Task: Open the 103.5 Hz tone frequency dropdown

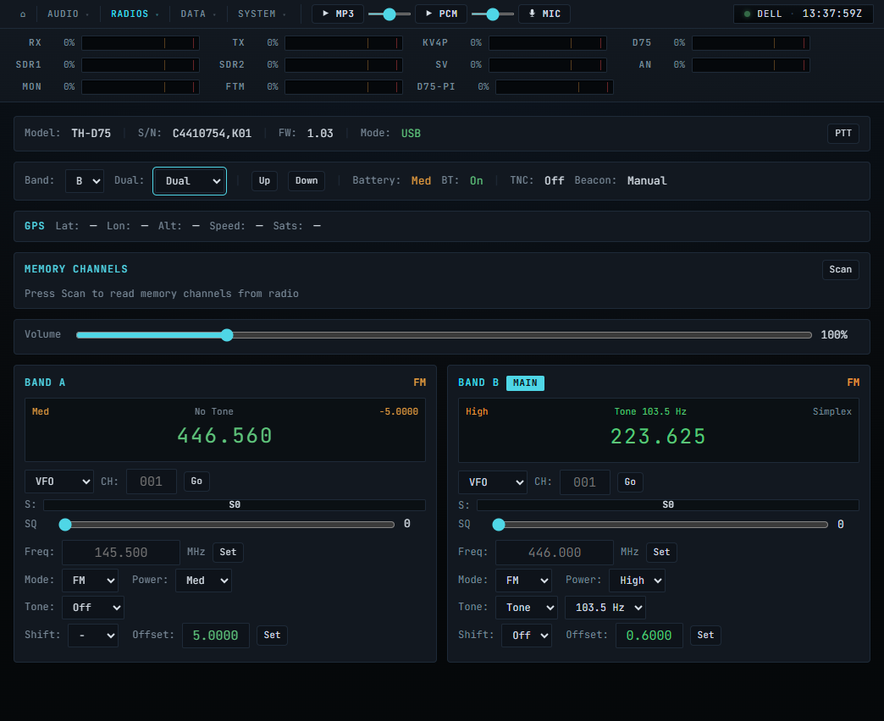Action: click(x=605, y=608)
